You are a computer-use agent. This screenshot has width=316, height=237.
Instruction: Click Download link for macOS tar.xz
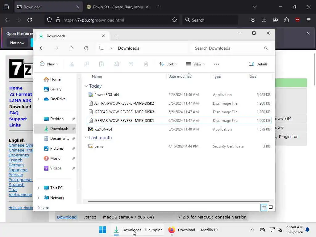point(67,217)
